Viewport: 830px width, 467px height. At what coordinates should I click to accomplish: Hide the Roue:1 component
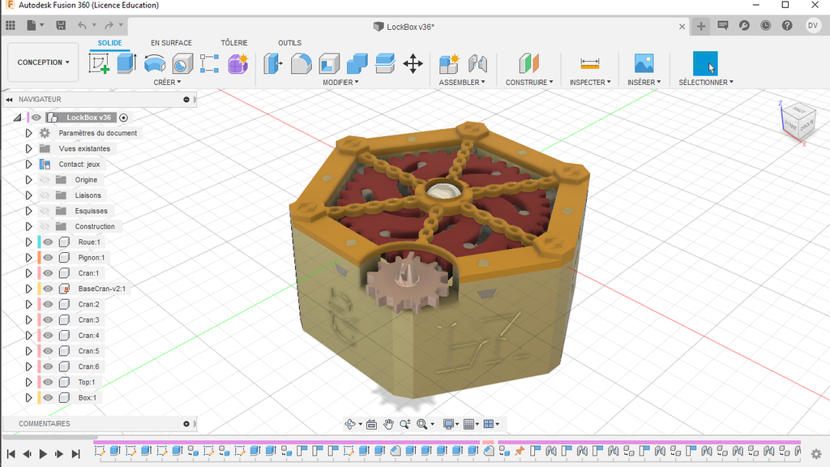[x=47, y=242]
